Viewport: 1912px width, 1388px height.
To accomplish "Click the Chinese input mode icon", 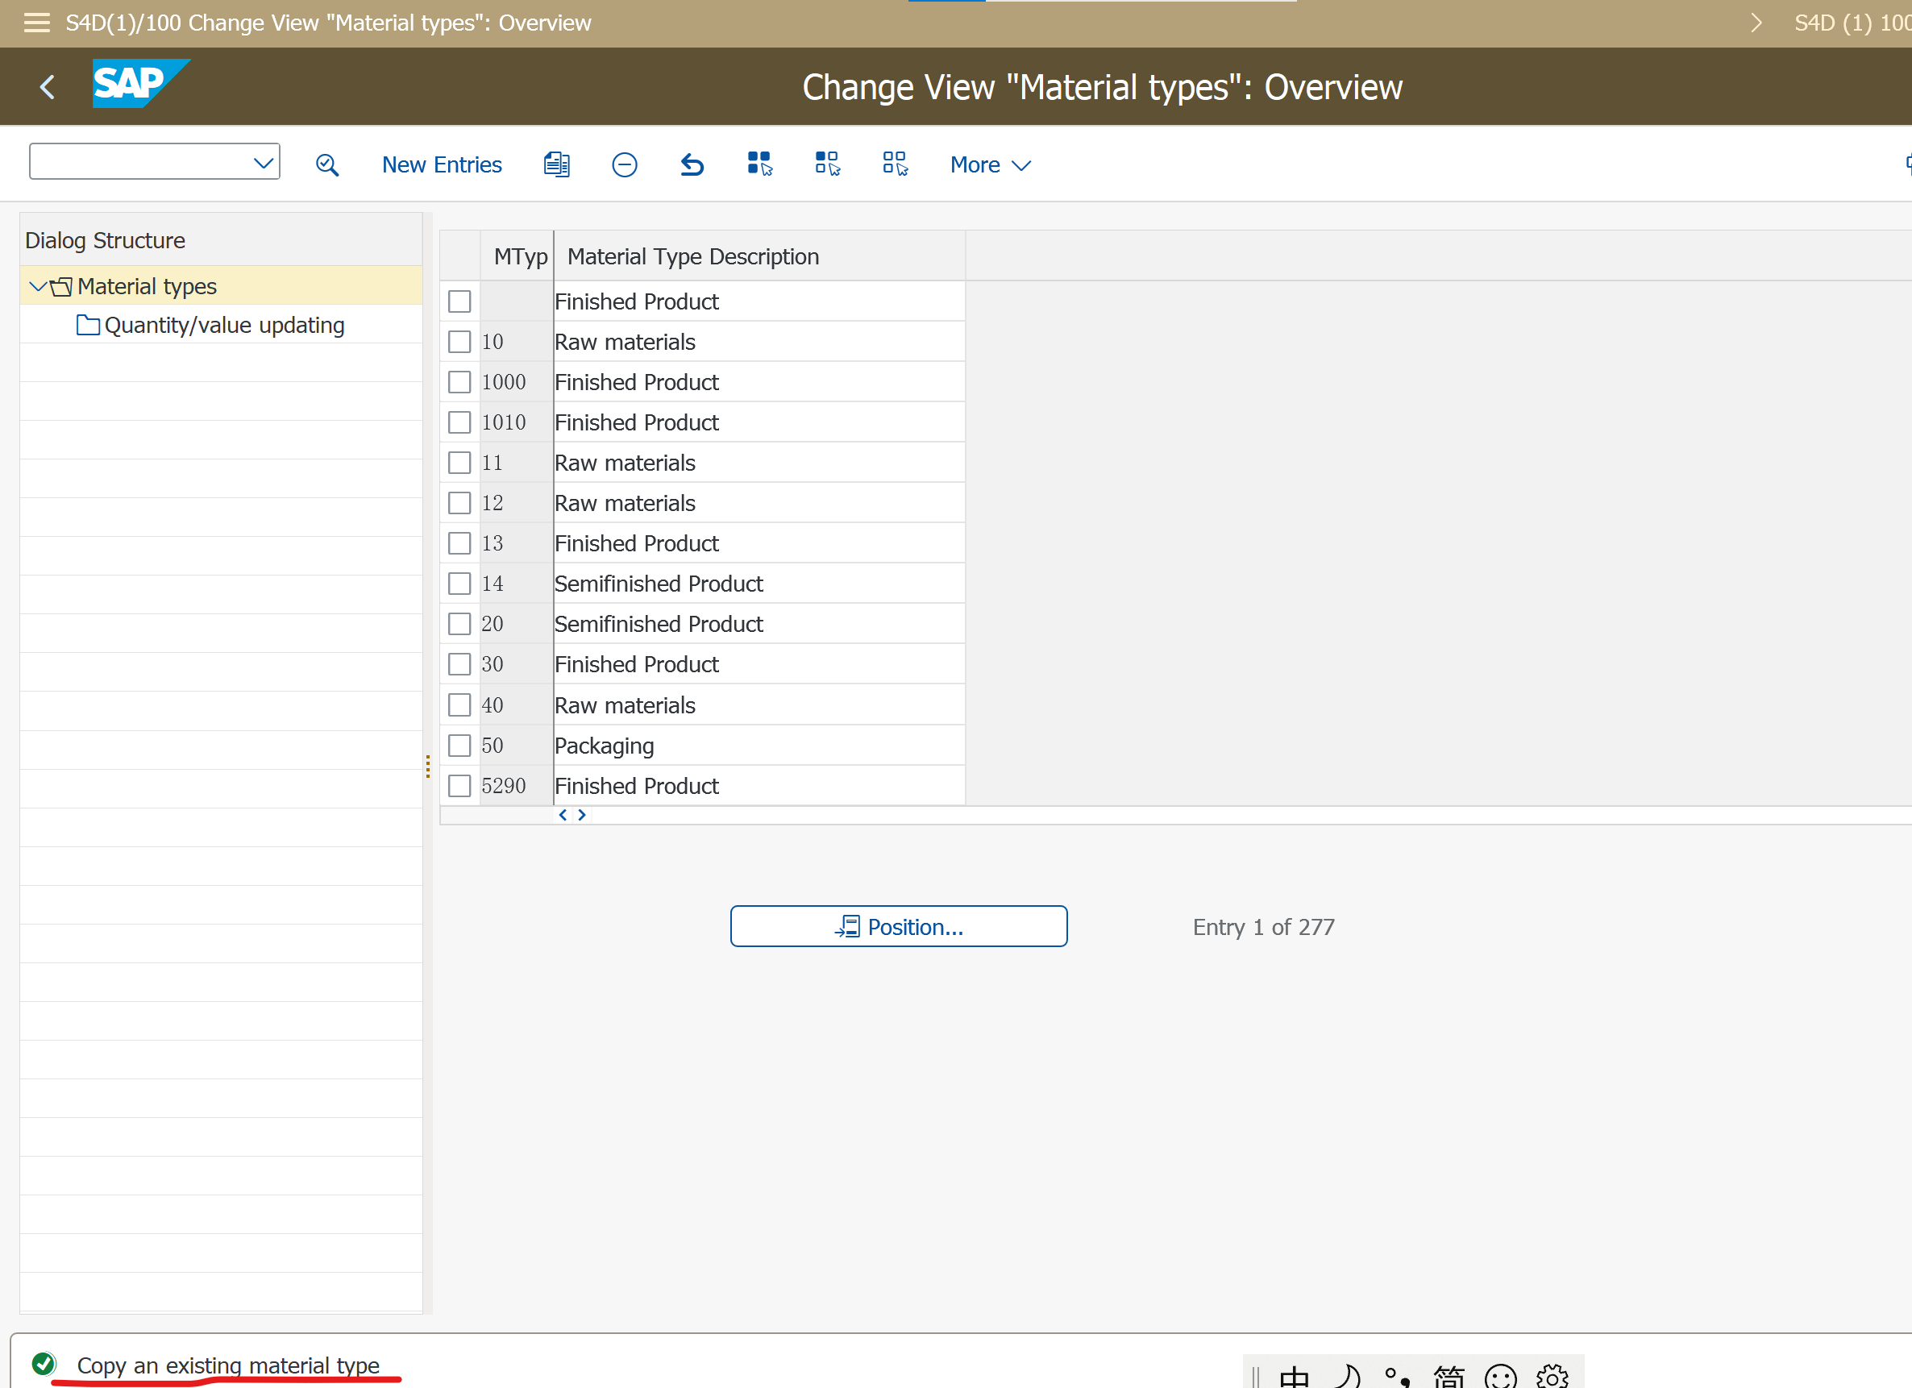I will [x=1294, y=1376].
